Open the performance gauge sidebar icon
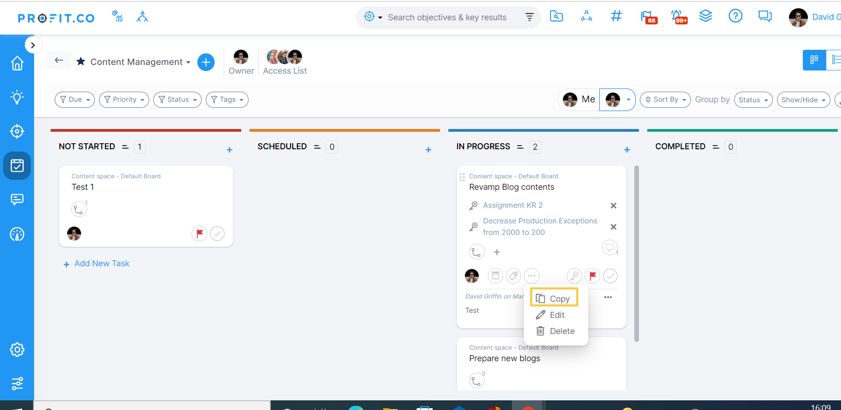 pos(17,234)
